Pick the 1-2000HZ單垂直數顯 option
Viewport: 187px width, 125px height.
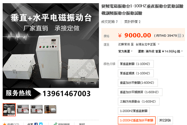[x=134, y=111]
